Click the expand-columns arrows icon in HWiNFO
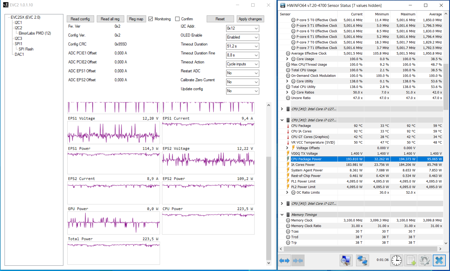 click(x=285, y=261)
